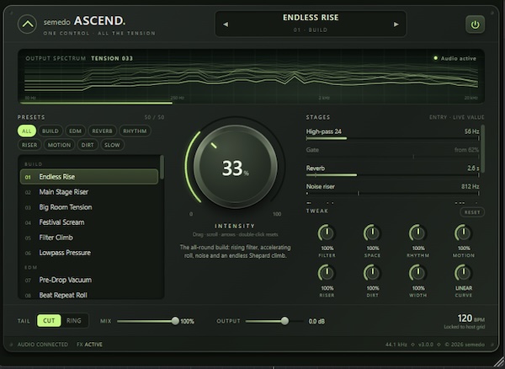Select the Main Stage Riser preset
Viewport: 505px width, 369px height.
pyautogui.click(x=89, y=192)
